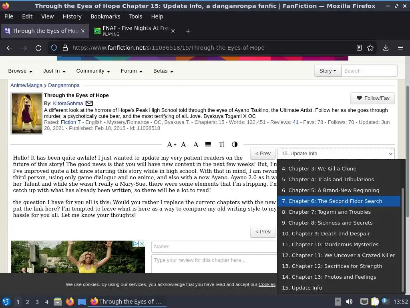Open the Firefox downloads panel

click(386, 48)
